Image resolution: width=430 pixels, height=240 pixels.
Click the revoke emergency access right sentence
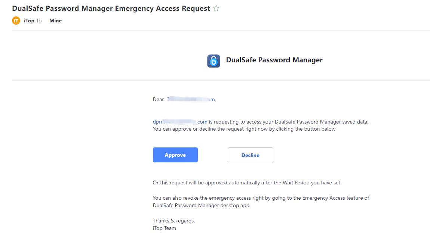click(x=261, y=198)
